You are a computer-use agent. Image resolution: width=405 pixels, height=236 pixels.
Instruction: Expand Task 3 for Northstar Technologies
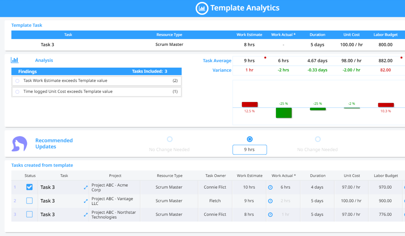(x=85, y=214)
